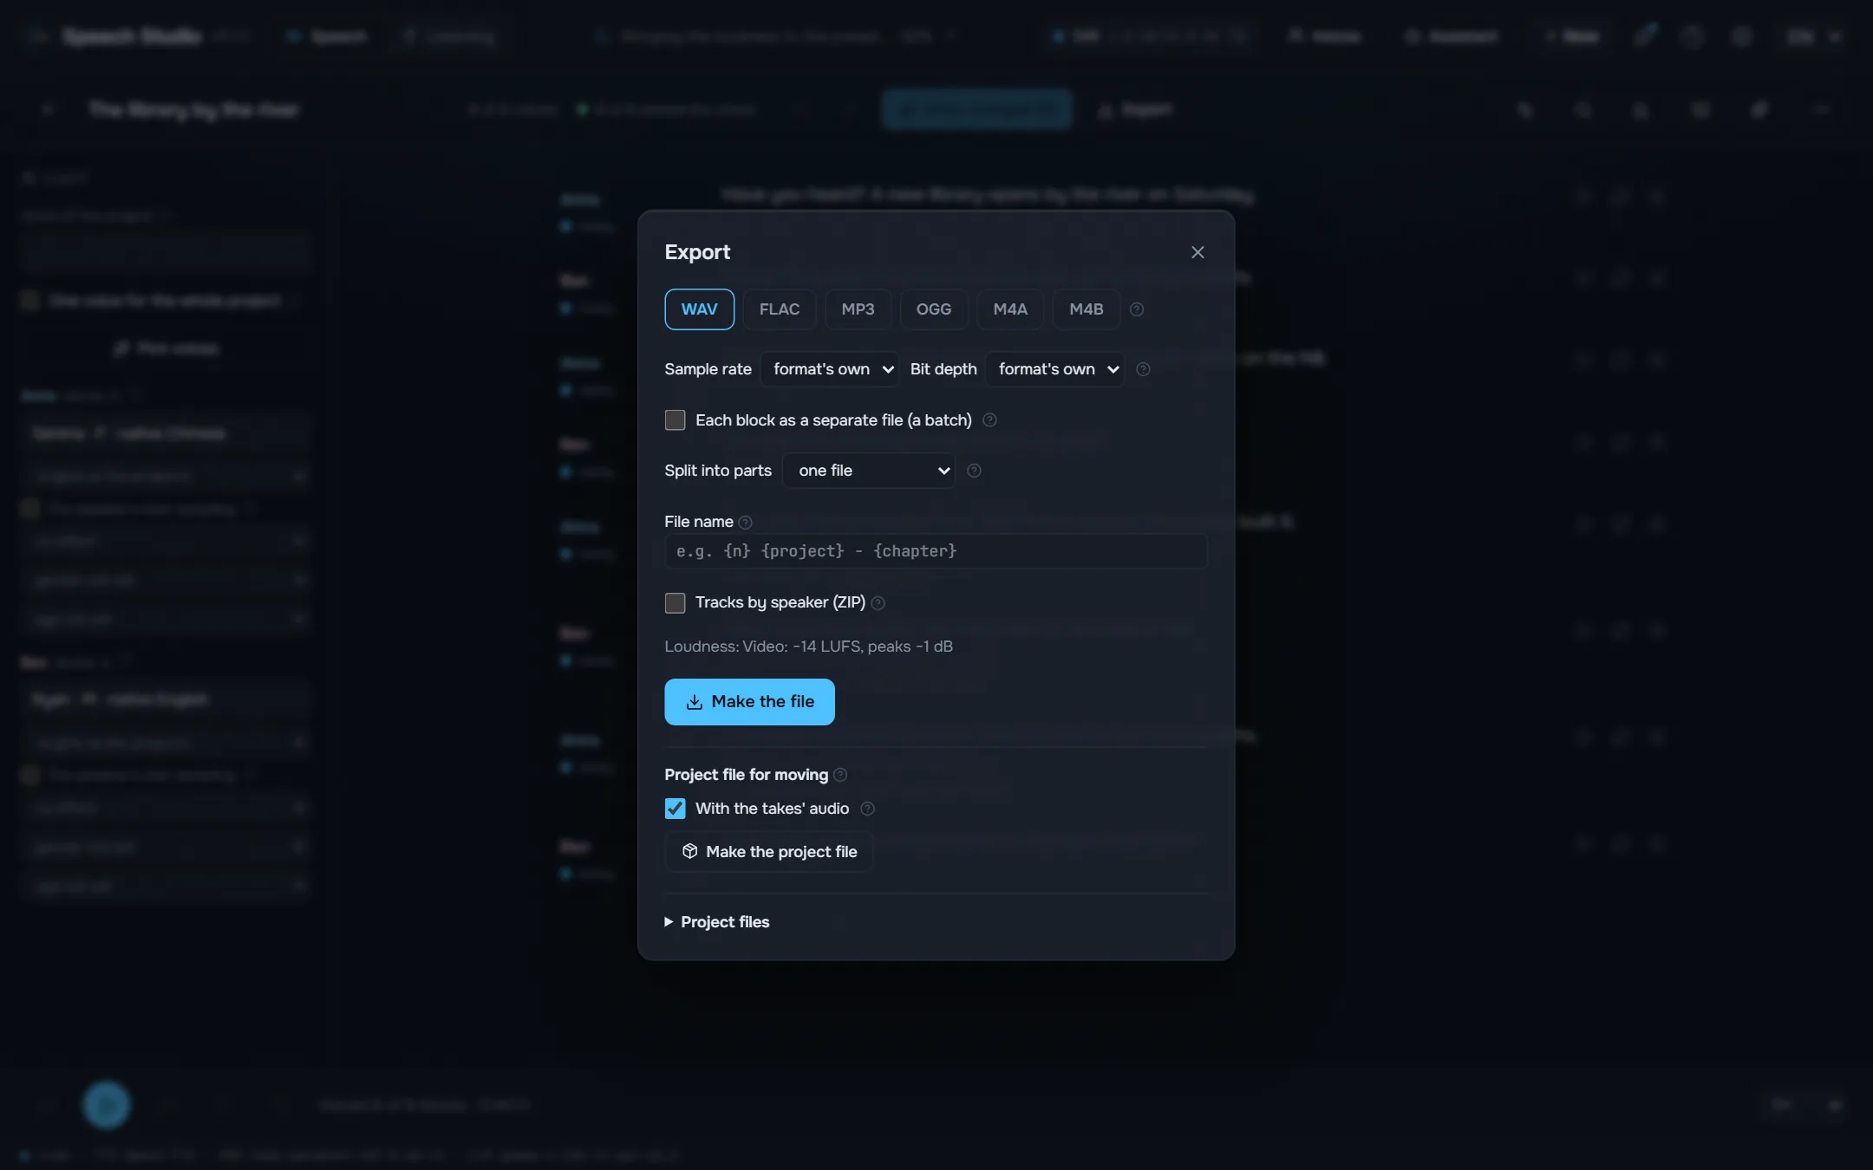
Task: Focus the File name template field
Action: (x=936, y=551)
